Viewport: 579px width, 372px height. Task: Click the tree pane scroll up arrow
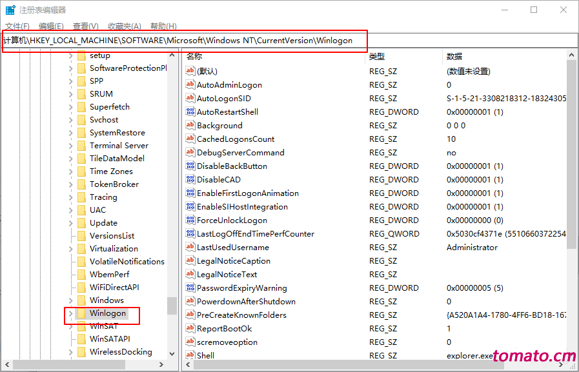coord(172,55)
